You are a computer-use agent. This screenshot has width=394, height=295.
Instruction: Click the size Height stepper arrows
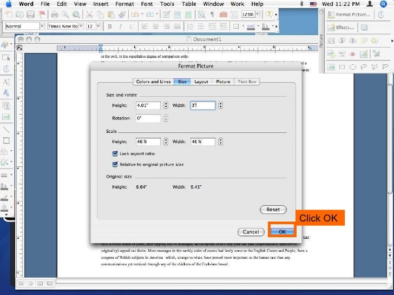point(166,106)
